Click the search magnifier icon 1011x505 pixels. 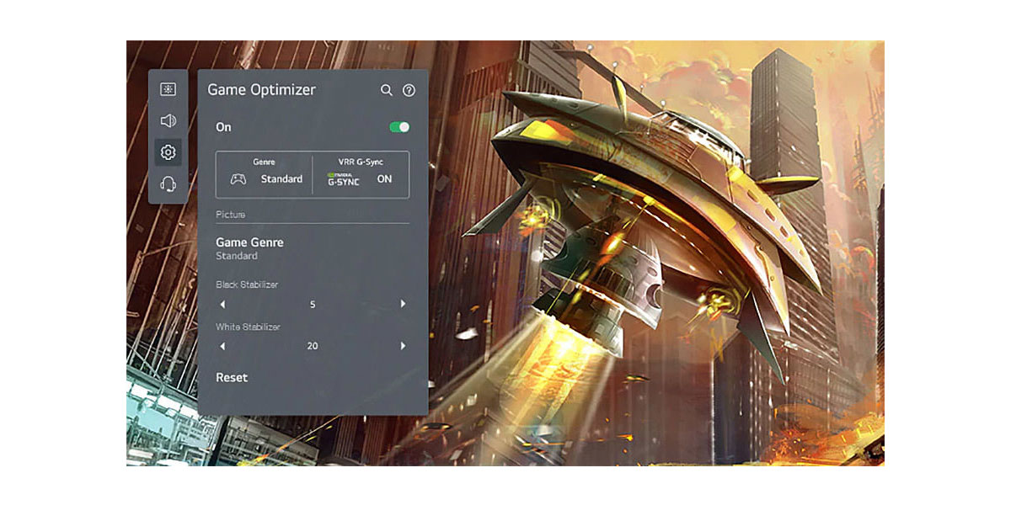point(387,90)
